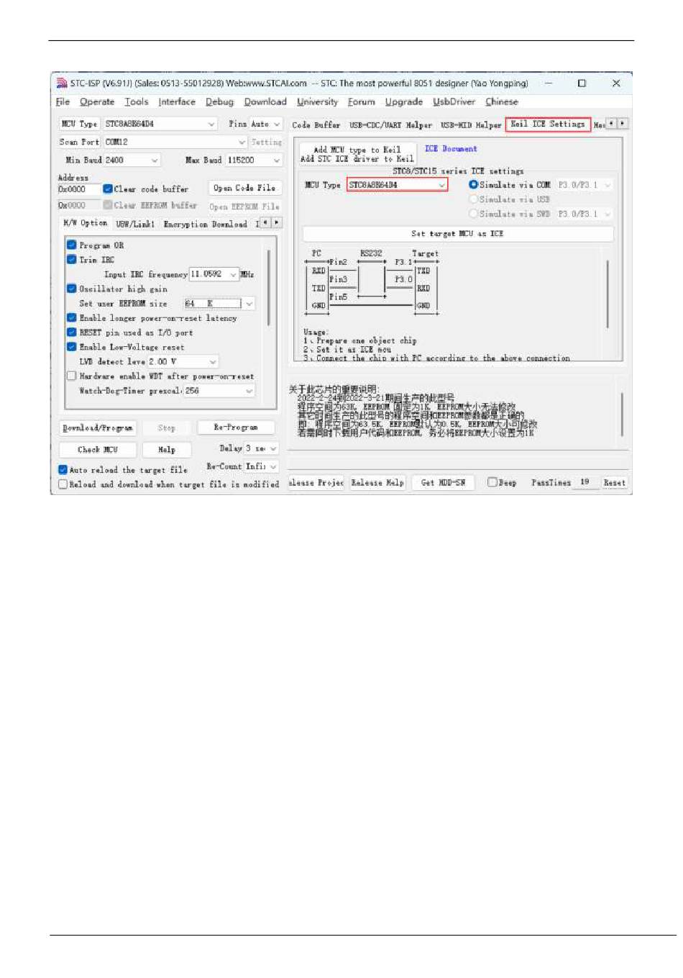The width and height of the screenshot is (683, 978).
Task: Uncheck Auto reload the target file
Action: point(63,470)
